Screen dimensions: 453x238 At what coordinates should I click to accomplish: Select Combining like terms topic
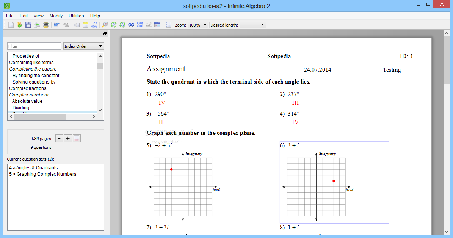click(x=31, y=63)
